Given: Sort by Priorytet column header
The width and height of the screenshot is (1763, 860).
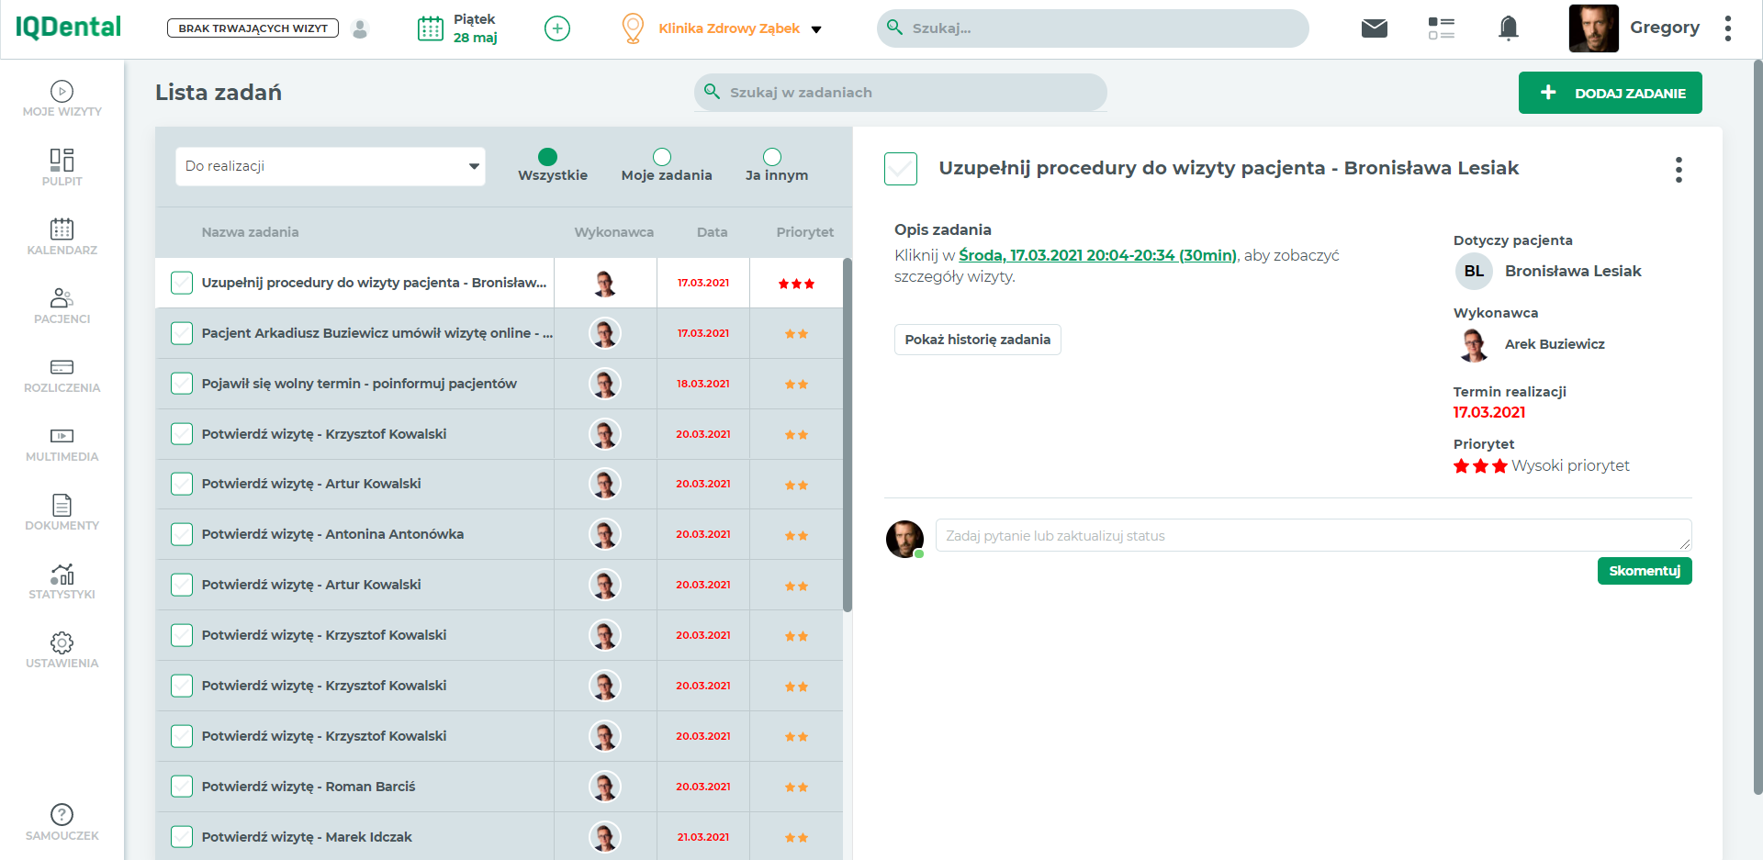Looking at the screenshot, I should [x=804, y=232].
